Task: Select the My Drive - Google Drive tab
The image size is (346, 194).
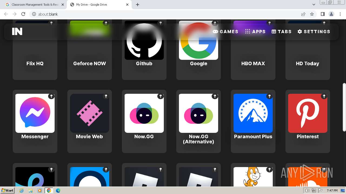Action: pos(99,5)
